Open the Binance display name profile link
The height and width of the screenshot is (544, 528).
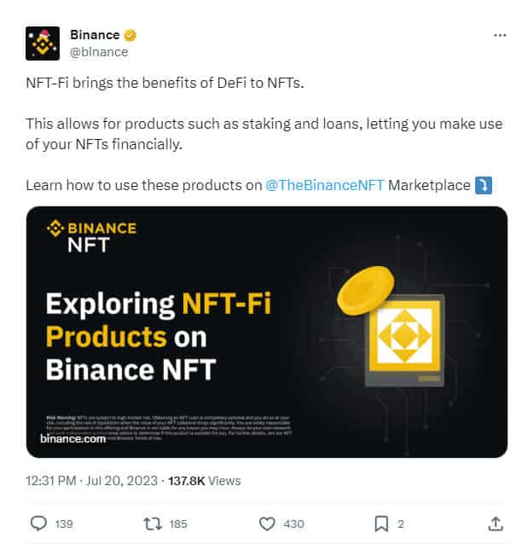click(x=95, y=36)
